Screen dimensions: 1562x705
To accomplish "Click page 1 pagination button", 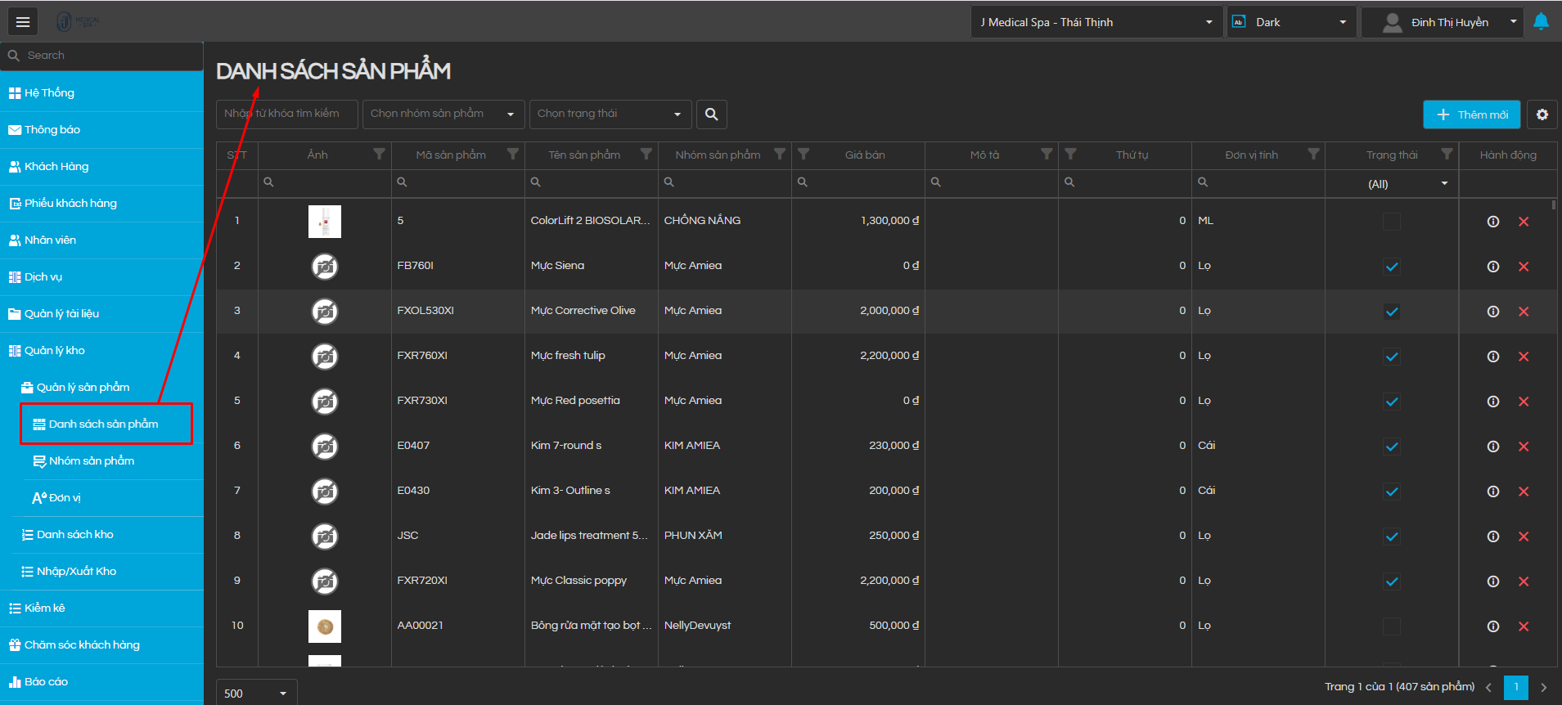I will pos(1515,688).
